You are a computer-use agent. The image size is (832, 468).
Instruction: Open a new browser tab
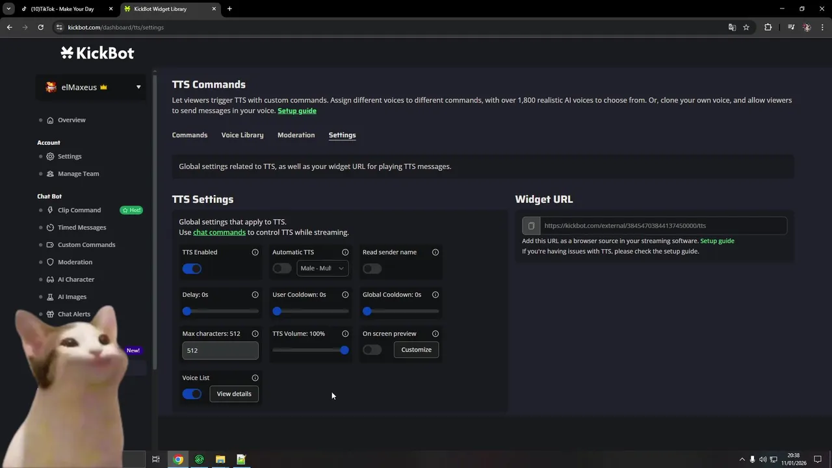229,9
